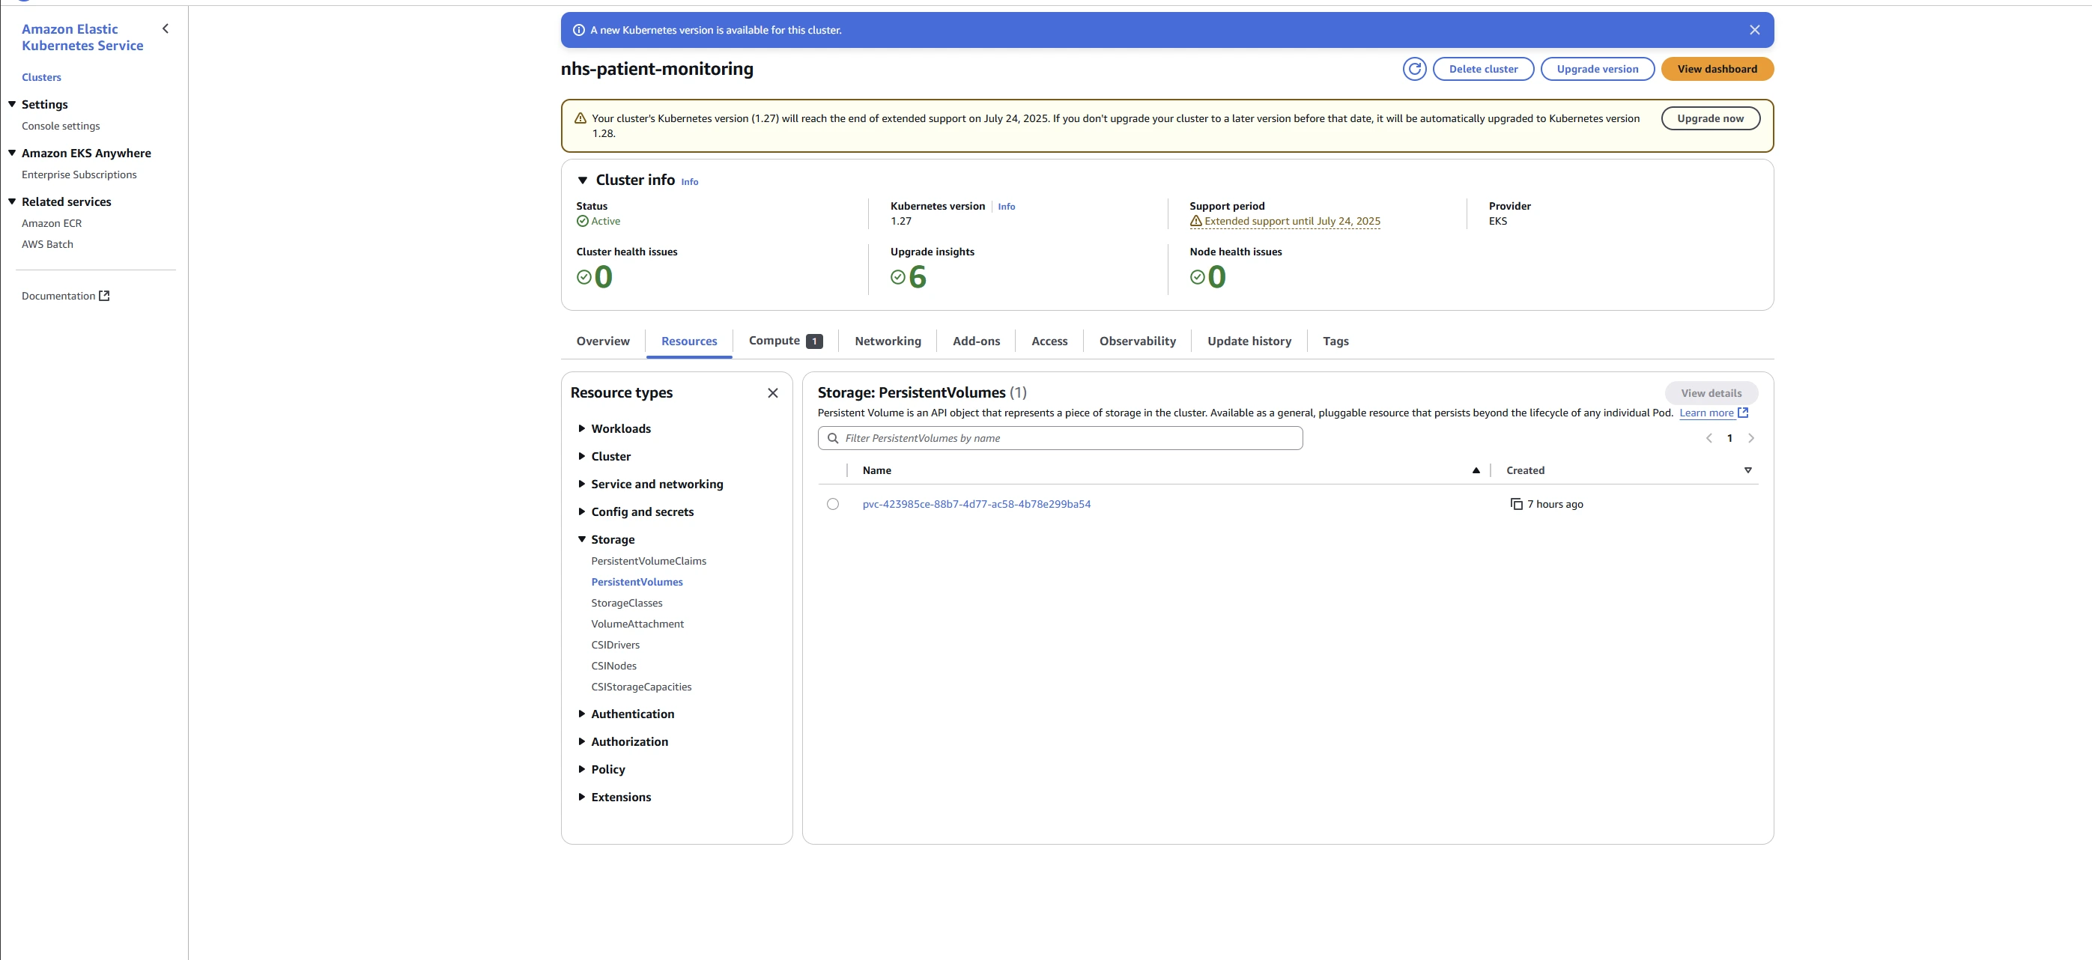2092x960 pixels.
Task: Select the pvc-423985ce volume radio button
Action: pyautogui.click(x=832, y=505)
